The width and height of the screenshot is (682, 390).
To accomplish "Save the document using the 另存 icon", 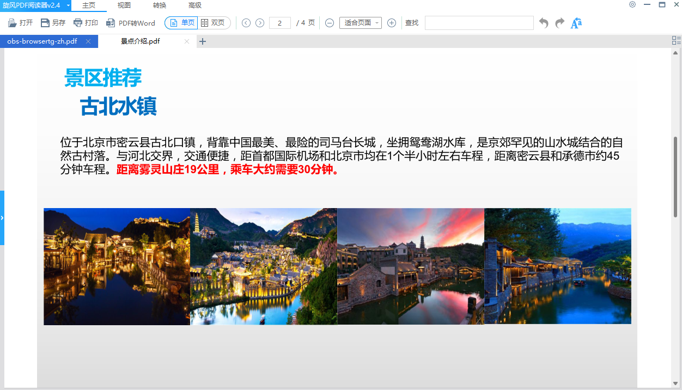I will tap(52, 22).
